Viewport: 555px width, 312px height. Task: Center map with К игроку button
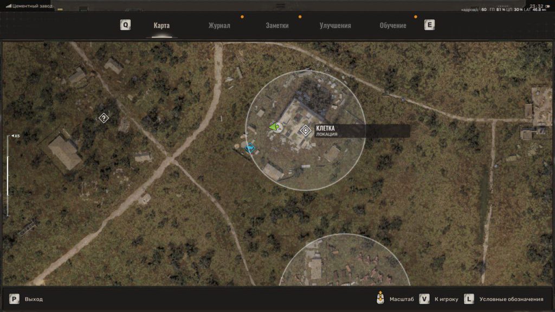pyautogui.click(x=446, y=299)
